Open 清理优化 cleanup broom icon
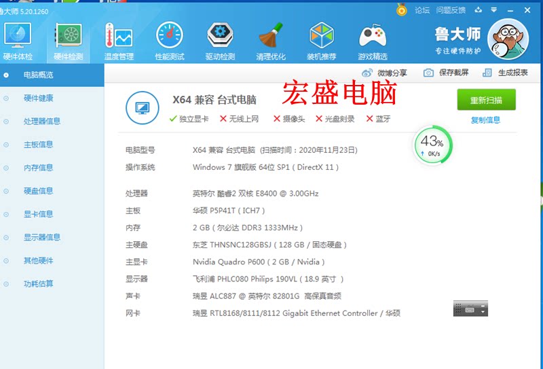 pos(271,41)
